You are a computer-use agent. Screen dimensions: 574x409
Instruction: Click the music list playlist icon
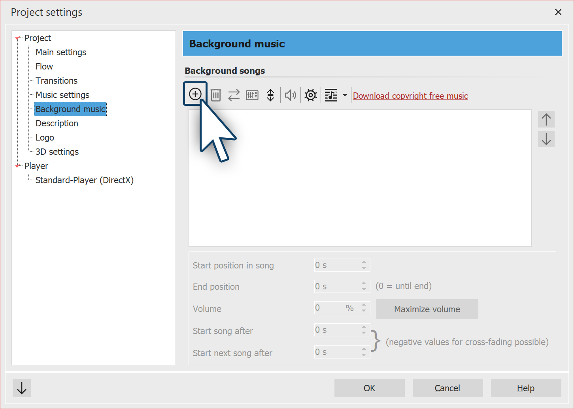coord(331,95)
